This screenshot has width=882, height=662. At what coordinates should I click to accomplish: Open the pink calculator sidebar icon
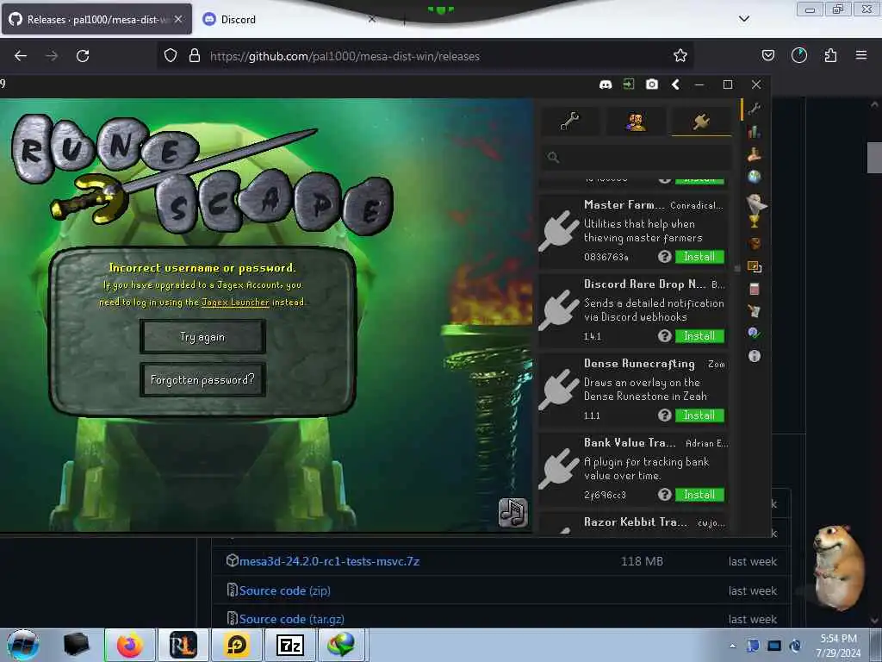[755, 290]
